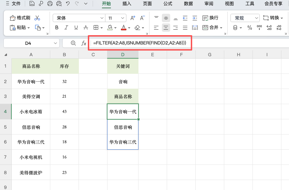The height and width of the screenshot is (190, 289).
Task: Click the Merge cells (合并) button
Action: (210, 28)
